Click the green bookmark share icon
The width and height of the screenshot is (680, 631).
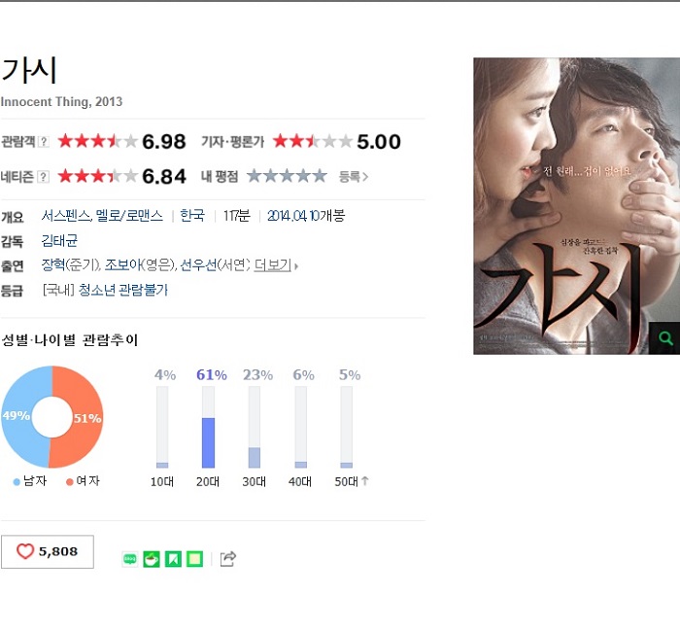(173, 559)
